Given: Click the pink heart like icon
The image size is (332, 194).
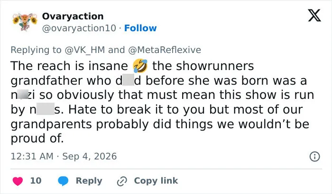Looking at the screenshot, I should click(x=18, y=181).
